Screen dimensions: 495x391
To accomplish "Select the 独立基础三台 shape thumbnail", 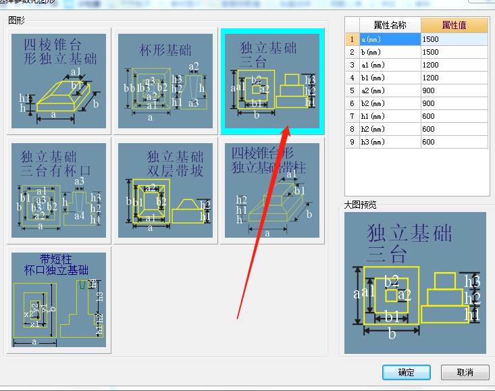I will [272, 81].
